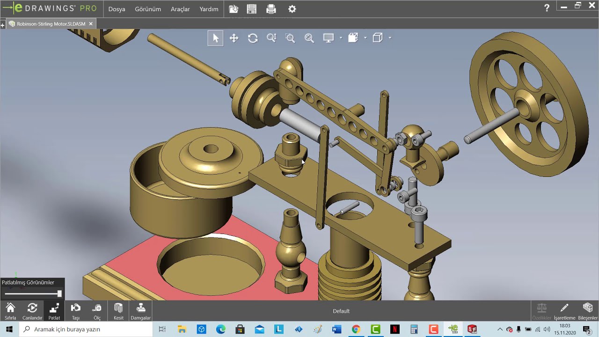Open the Yardım menu
599x337 pixels.
point(209,9)
